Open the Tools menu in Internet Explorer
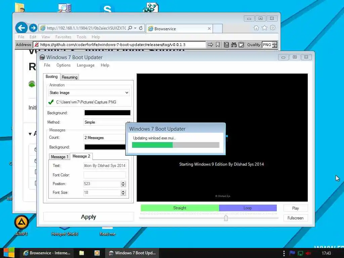 tap(81, 37)
